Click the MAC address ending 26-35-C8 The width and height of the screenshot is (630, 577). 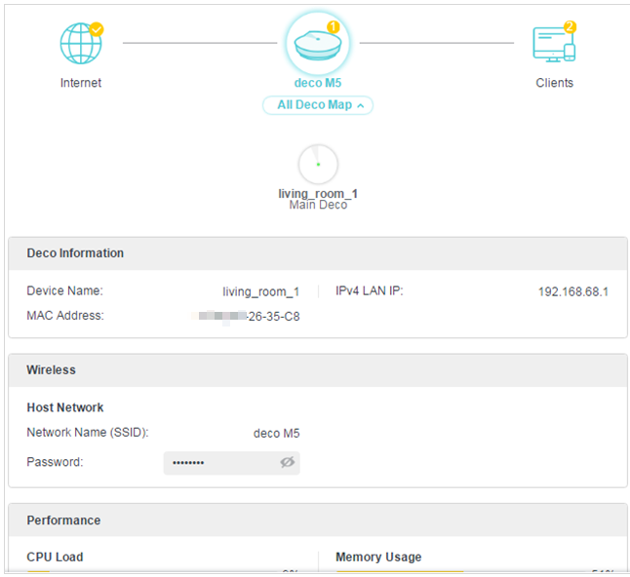[246, 317]
